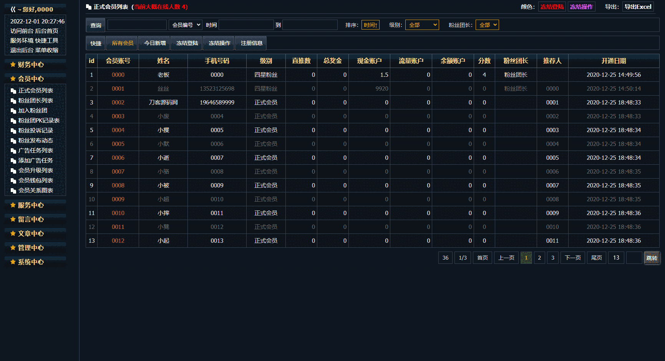The height and width of the screenshot is (361, 665).
Task: Click the page icon beside 粉丝团PK记录表
Action: [x=13, y=121]
